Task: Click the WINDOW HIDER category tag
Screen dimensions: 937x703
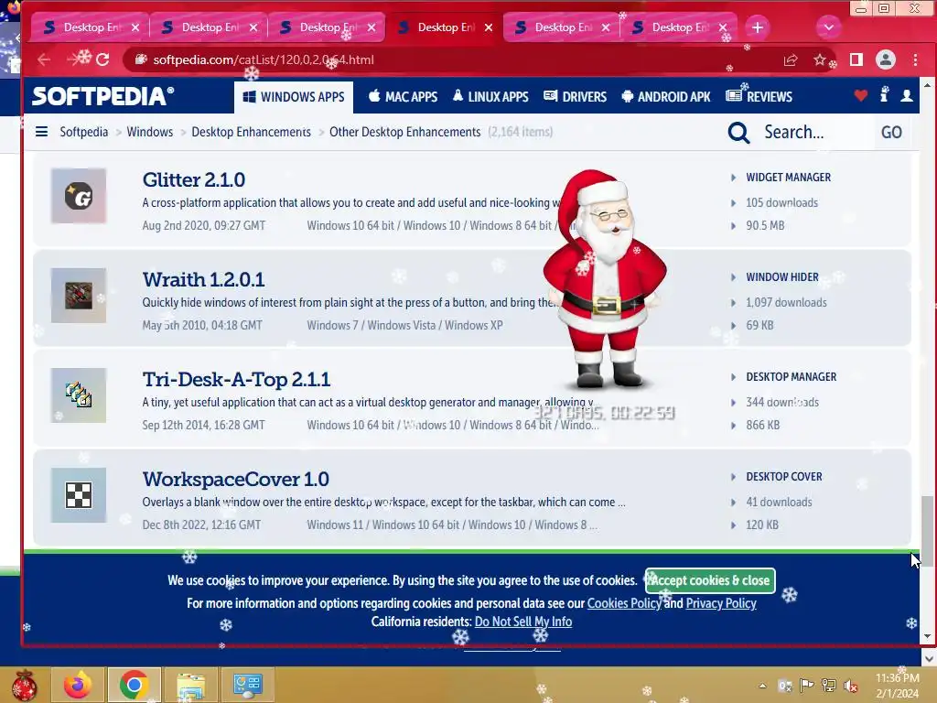Action: pos(782,276)
